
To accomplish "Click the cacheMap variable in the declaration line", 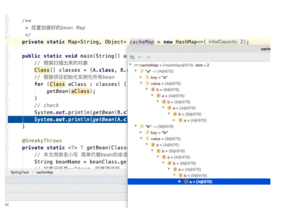I will [x=142, y=42].
